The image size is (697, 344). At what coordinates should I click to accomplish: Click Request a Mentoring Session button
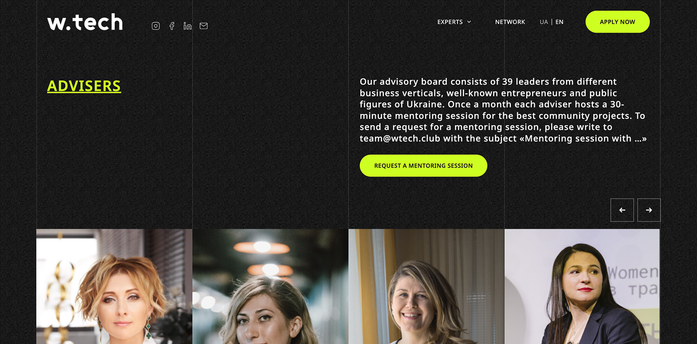coord(423,166)
